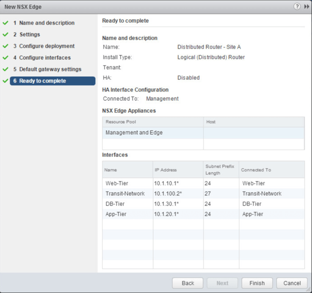Sort interfaces by IP Address column header
Screen dimensions: 312x293
(x=178, y=170)
